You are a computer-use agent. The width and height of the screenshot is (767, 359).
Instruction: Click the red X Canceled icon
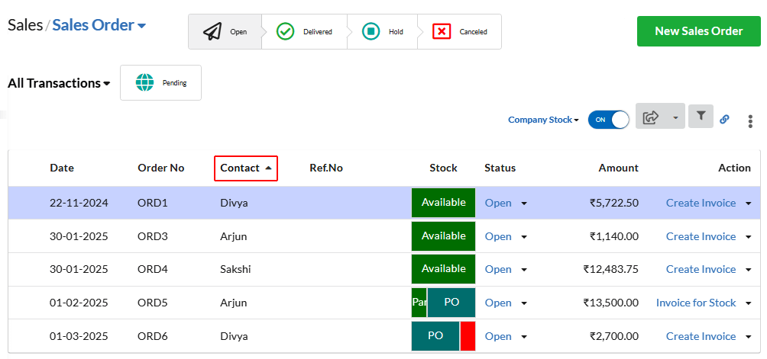click(x=442, y=32)
